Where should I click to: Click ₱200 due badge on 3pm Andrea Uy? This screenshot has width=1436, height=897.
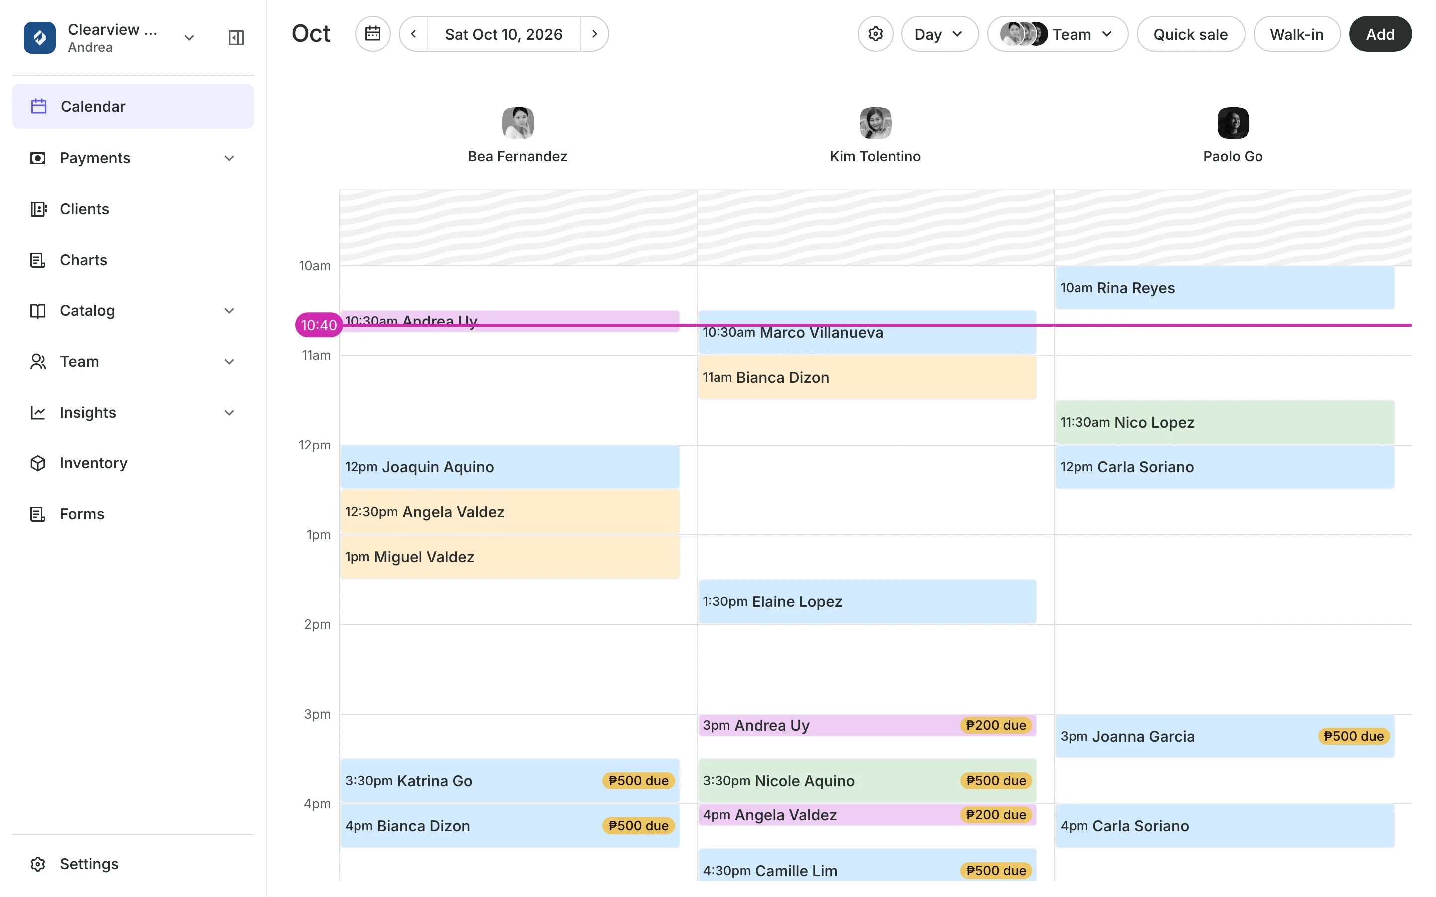coord(996,725)
